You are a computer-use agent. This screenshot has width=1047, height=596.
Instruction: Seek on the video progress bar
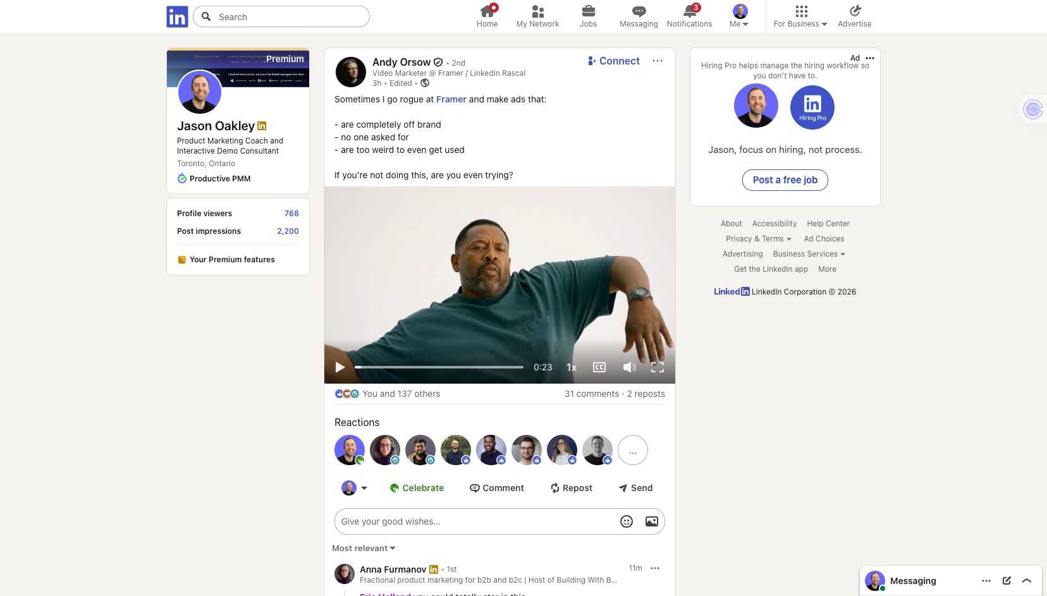pos(439,367)
